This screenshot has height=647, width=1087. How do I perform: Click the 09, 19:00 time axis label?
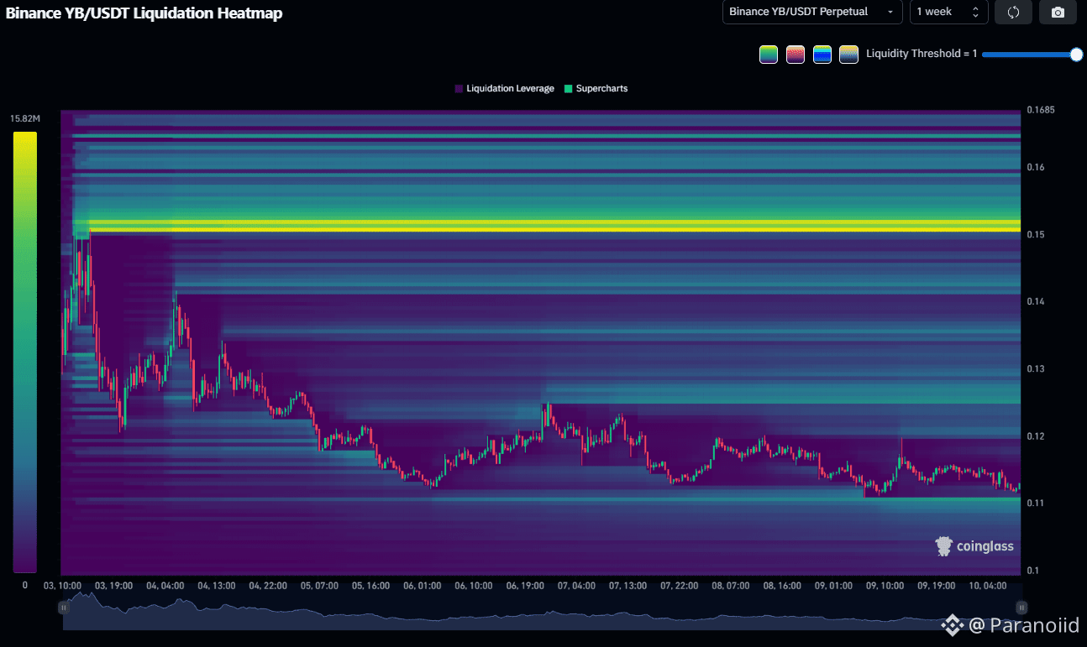tap(937, 585)
